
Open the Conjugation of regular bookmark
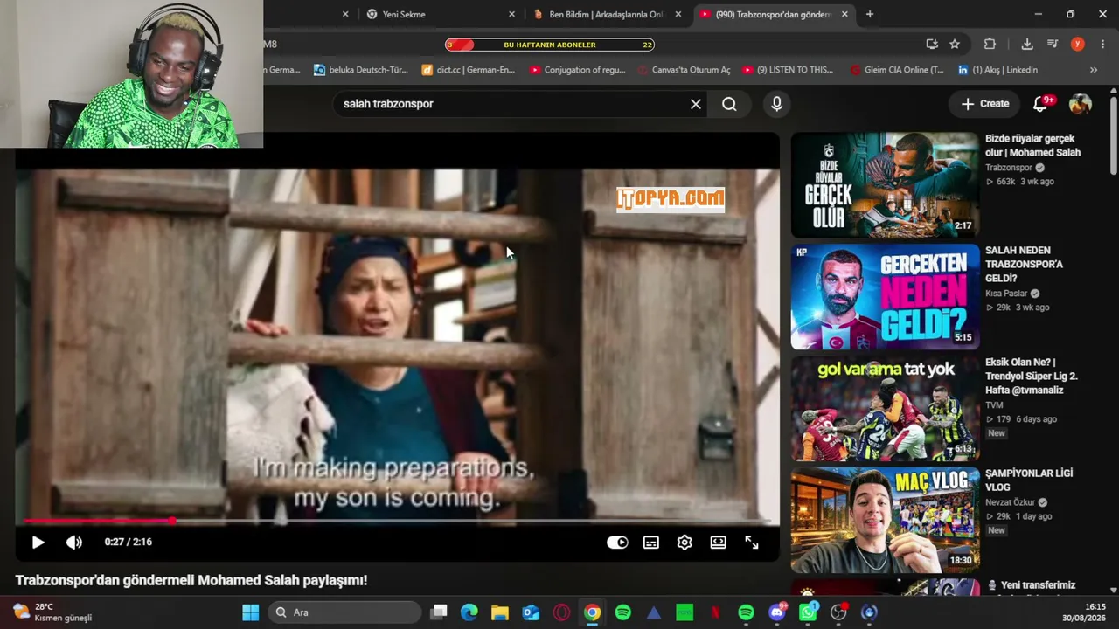pyautogui.click(x=578, y=70)
